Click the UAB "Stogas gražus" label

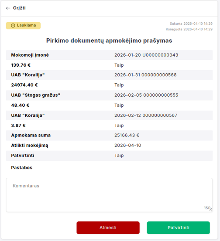35,95
